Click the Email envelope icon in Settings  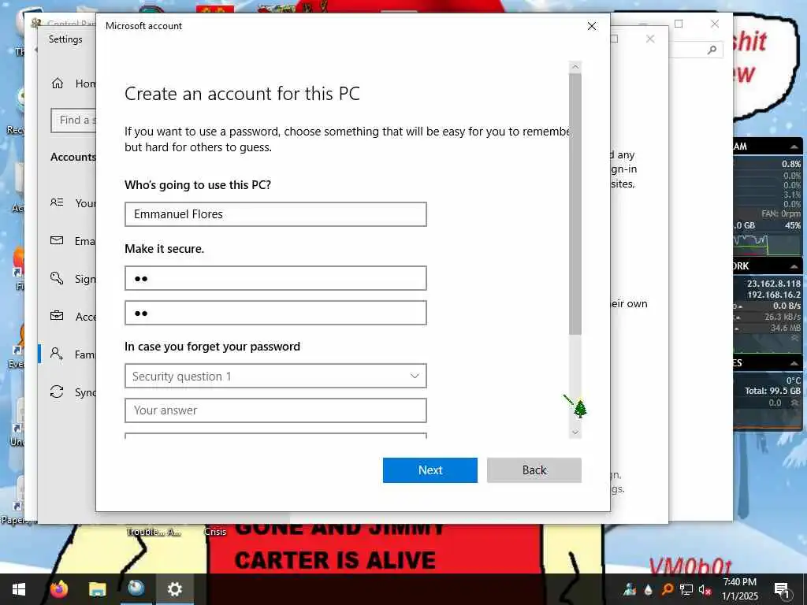click(x=57, y=240)
